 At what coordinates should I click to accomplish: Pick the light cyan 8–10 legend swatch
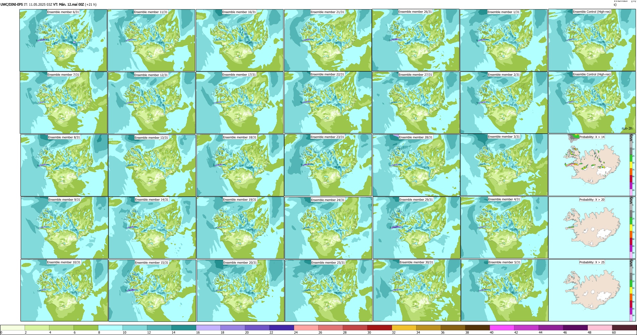[x=110, y=328]
